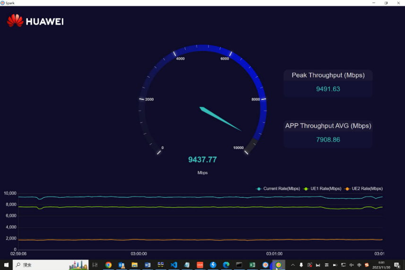The height and width of the screenshot is (270, 405).
Task: Open Task View in taskbar
Action: (95, 265)
